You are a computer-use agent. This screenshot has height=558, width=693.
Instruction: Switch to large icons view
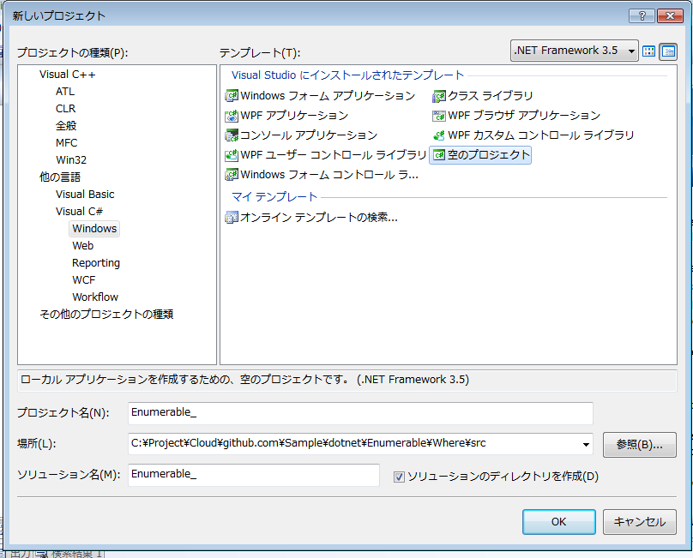[648, 51]
